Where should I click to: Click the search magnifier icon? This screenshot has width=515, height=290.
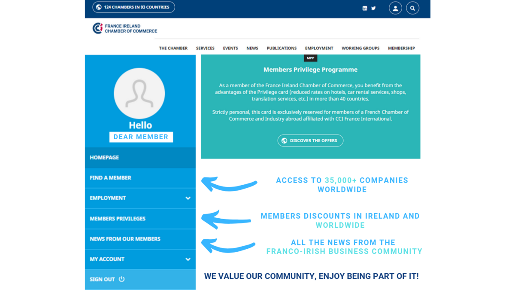(x=412, y=8)
